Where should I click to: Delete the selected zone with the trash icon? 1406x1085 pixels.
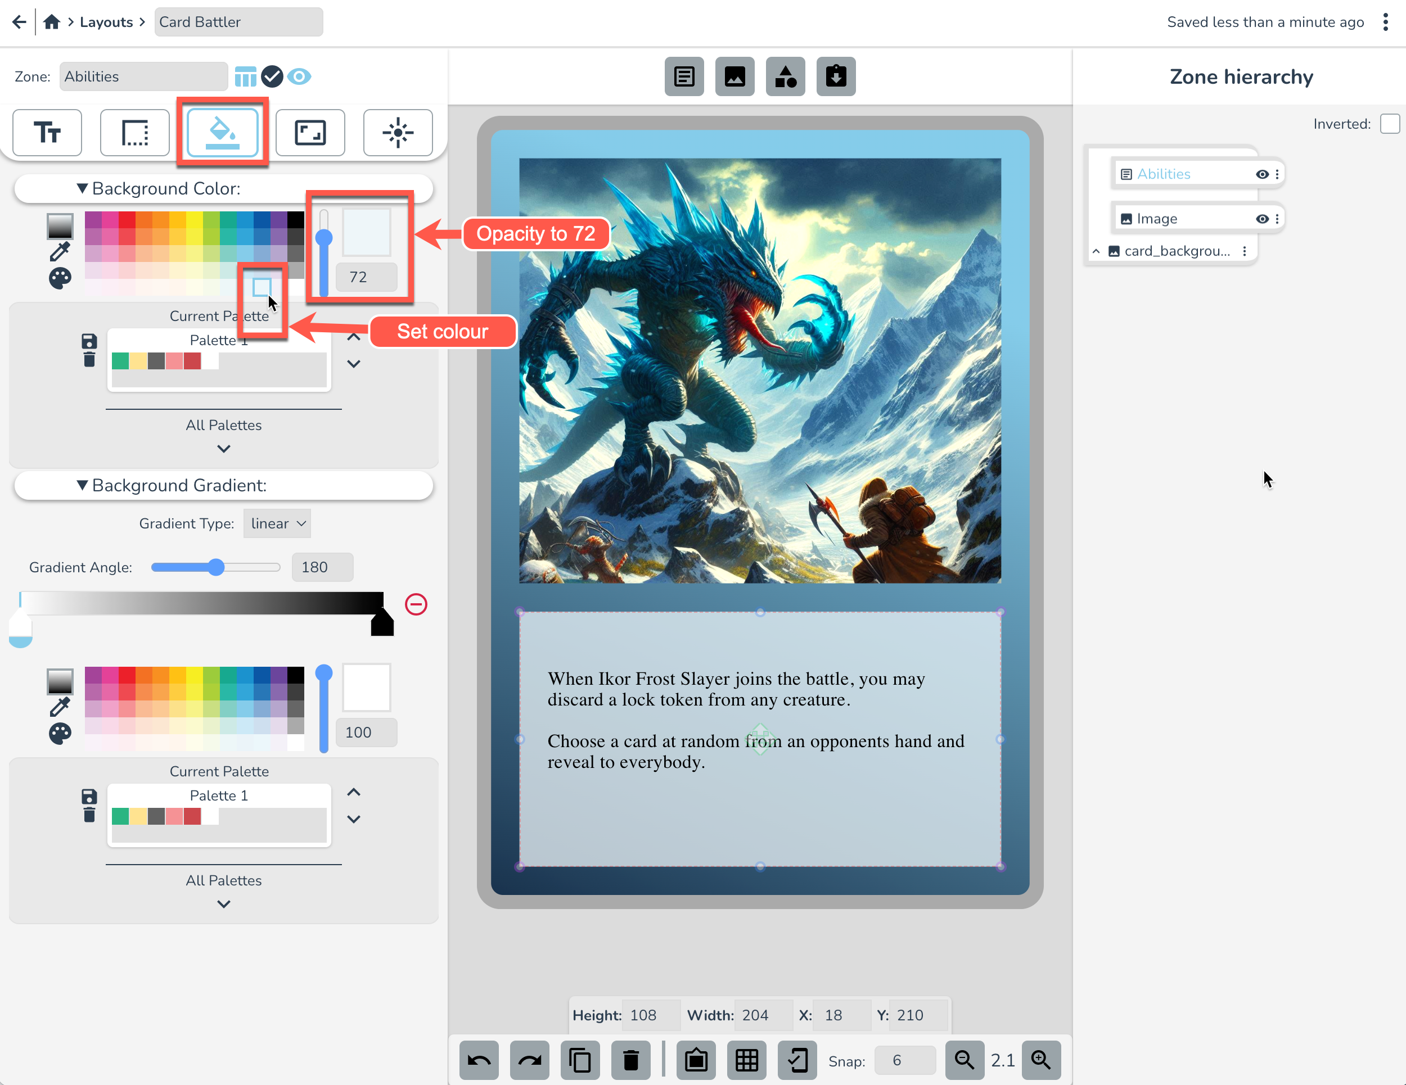(630, 1060)
